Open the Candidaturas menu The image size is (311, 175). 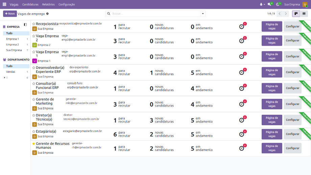[30, 4]
